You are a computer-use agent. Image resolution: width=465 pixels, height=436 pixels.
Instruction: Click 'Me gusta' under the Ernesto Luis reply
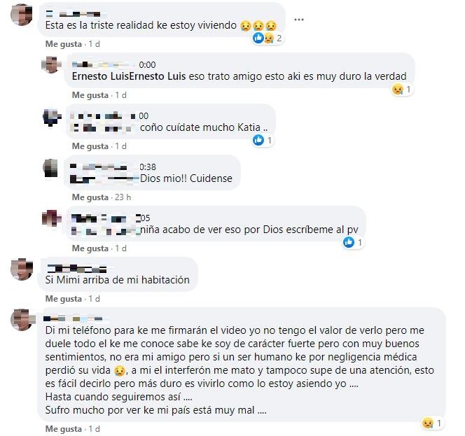[x=90, y=95]
